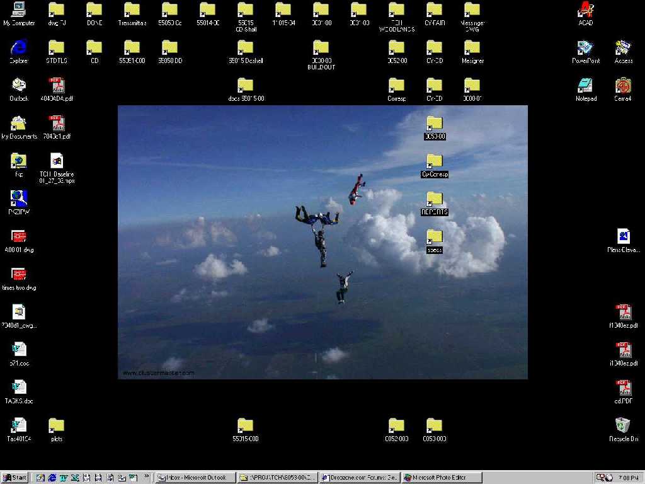This screenshot has width=645, height=484.
Task: Open the Recycle Bin
Action: 624,426
